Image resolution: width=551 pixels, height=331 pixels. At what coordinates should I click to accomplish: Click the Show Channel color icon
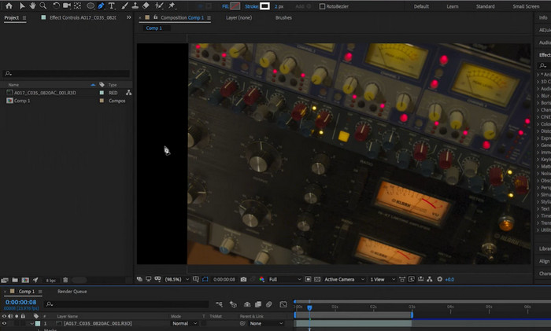point(262,279)
